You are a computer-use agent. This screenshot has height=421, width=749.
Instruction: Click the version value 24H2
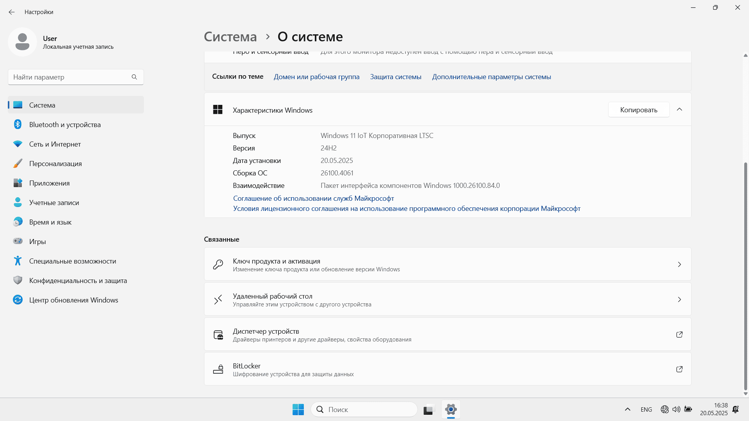[x=328, y=148]
